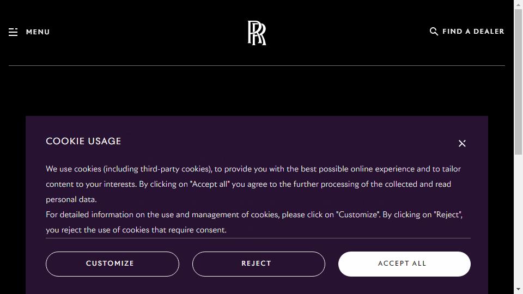Click the magnifying glass search icon
The width and height of the screenshot is (523, 294).
click(434, 32)
